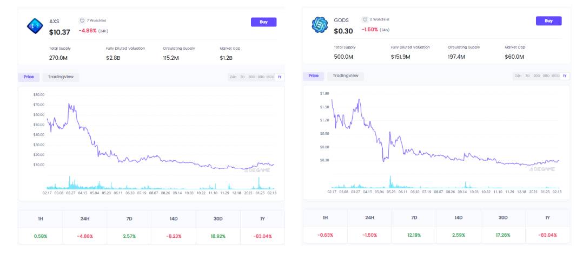Choose the 90D range on GODS chart
The height and width of the screenshot is (253, 583).
coord(546,76)
